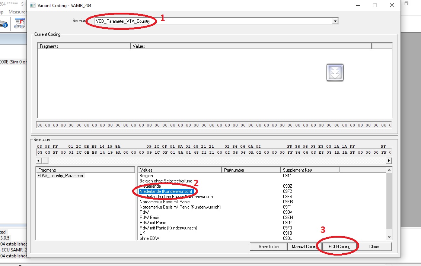Click the Variant Coding window title icon
This screenshot has height=266, width=421.
click(x=33, y=5)
